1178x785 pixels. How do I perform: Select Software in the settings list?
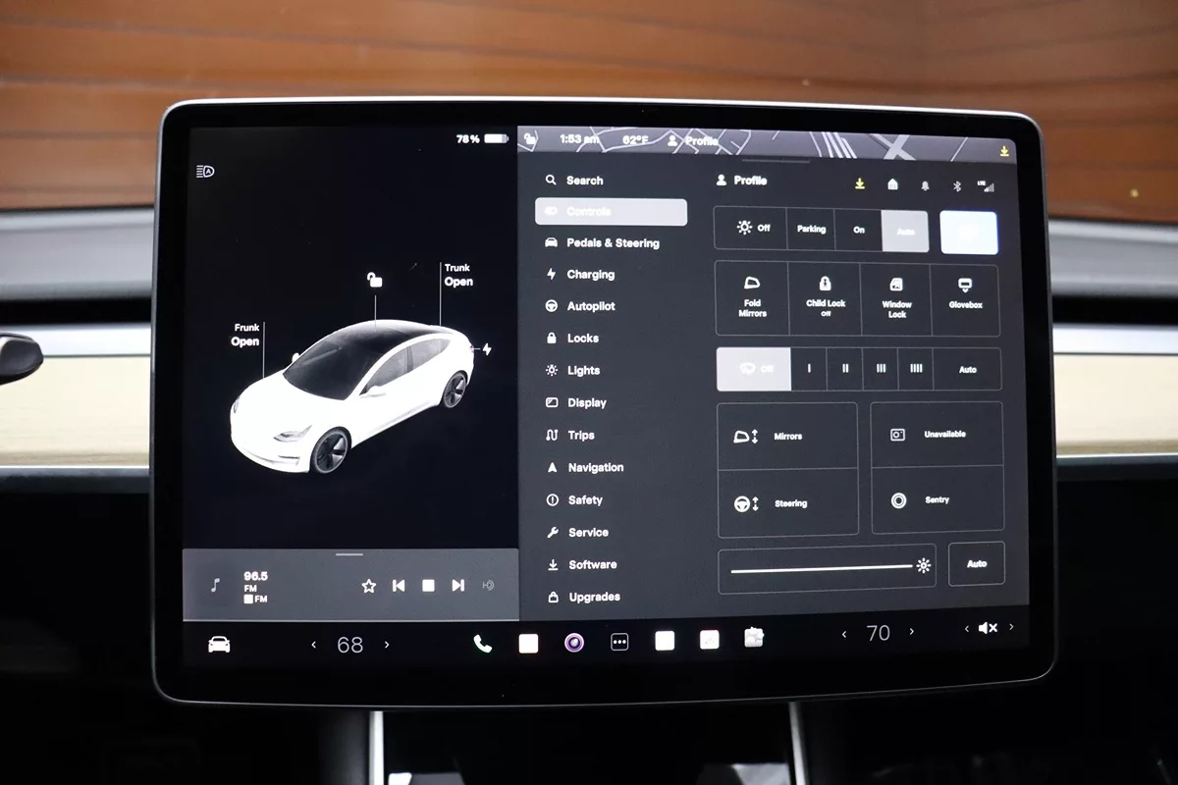pyautogui.click(x=592, y=565)
